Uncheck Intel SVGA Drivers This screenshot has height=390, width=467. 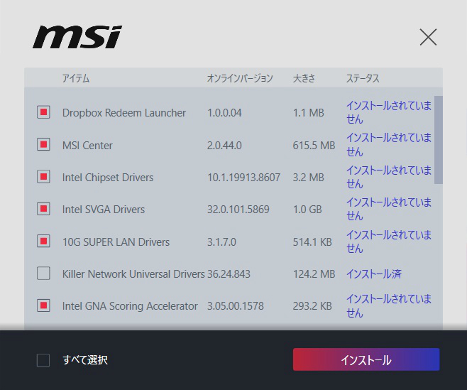(x=43, y=209)
